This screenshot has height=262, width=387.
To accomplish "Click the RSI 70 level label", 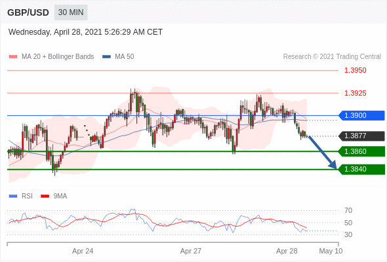I will (348, 210).
